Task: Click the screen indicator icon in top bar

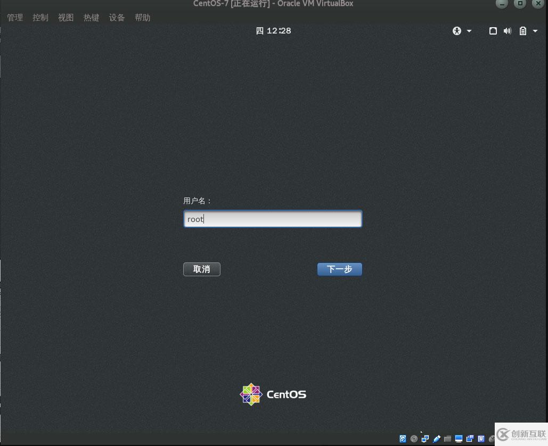Action: click(x=493, y=31)
